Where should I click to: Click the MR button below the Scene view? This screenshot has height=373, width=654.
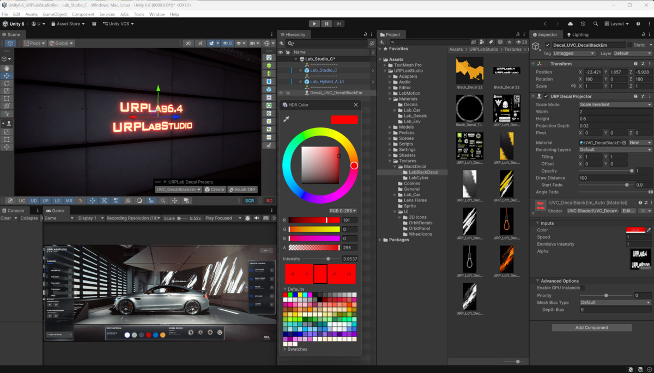69,201
